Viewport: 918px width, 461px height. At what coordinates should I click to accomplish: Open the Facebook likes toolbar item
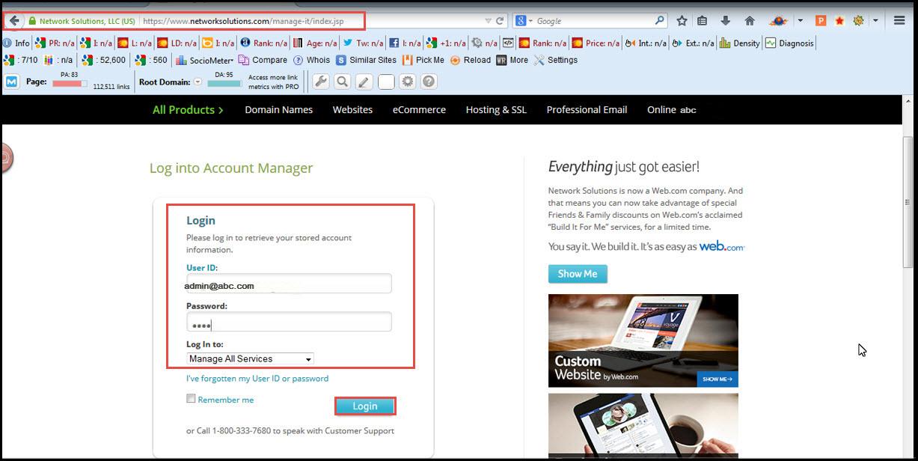click(x=405, y=43)
